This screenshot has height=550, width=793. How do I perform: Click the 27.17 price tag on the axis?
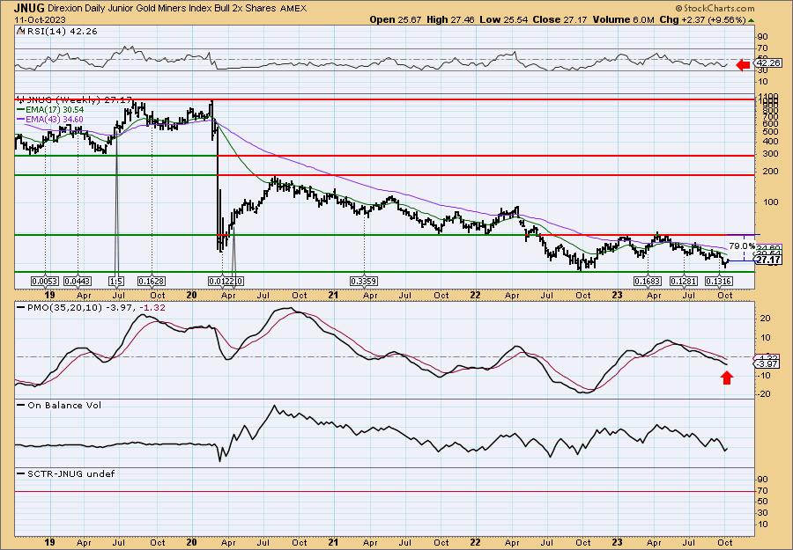pos(767,260)
